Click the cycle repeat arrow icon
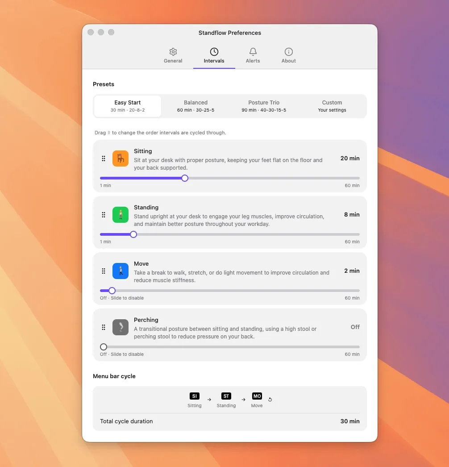Viewport: 449px width, 467px height. (x=270, y=400)
